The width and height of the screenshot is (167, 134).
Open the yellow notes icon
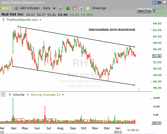tap(88, 8)
